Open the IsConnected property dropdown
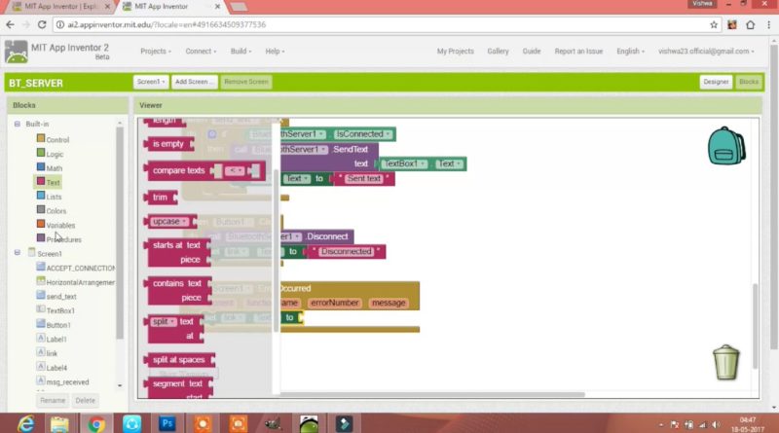This screenshot has height=433, width=779. point(362,134)
